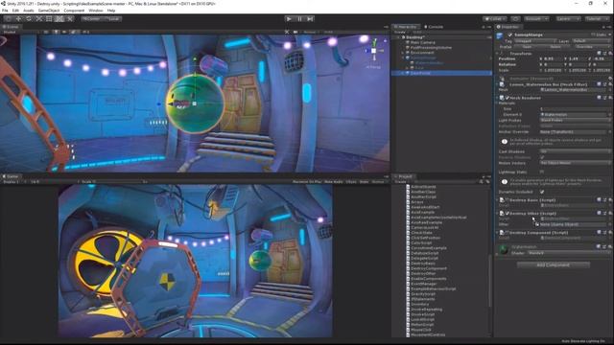Select PostProcessingVolume in the Hierarchy
Viewport: 614px width, 345px height.
431,47
